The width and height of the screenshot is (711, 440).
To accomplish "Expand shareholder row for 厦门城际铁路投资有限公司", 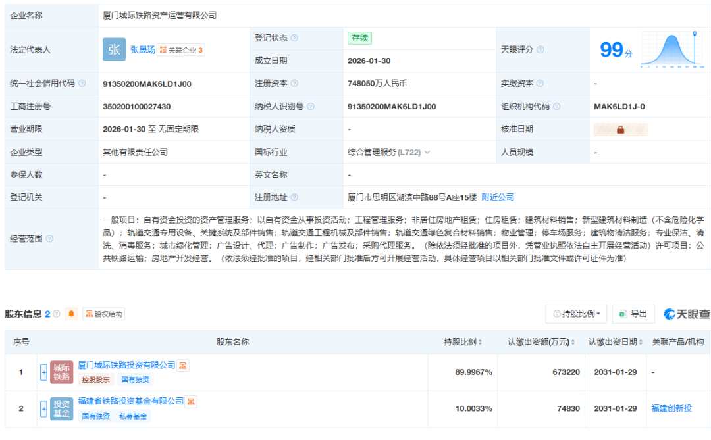I will pos(43,372).
